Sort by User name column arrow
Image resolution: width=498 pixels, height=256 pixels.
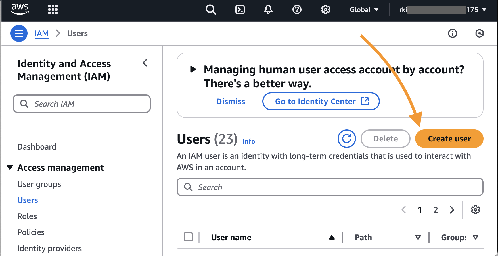pos(332,237)
